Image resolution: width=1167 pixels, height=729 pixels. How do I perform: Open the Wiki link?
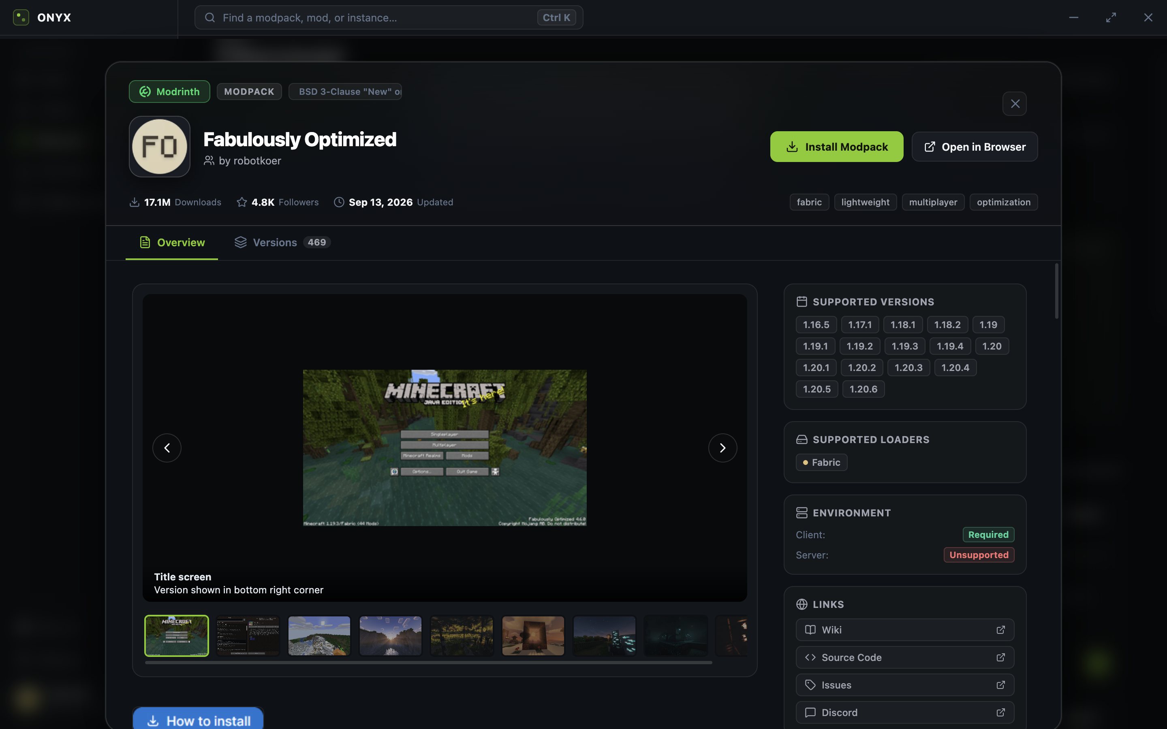(905, 630)
